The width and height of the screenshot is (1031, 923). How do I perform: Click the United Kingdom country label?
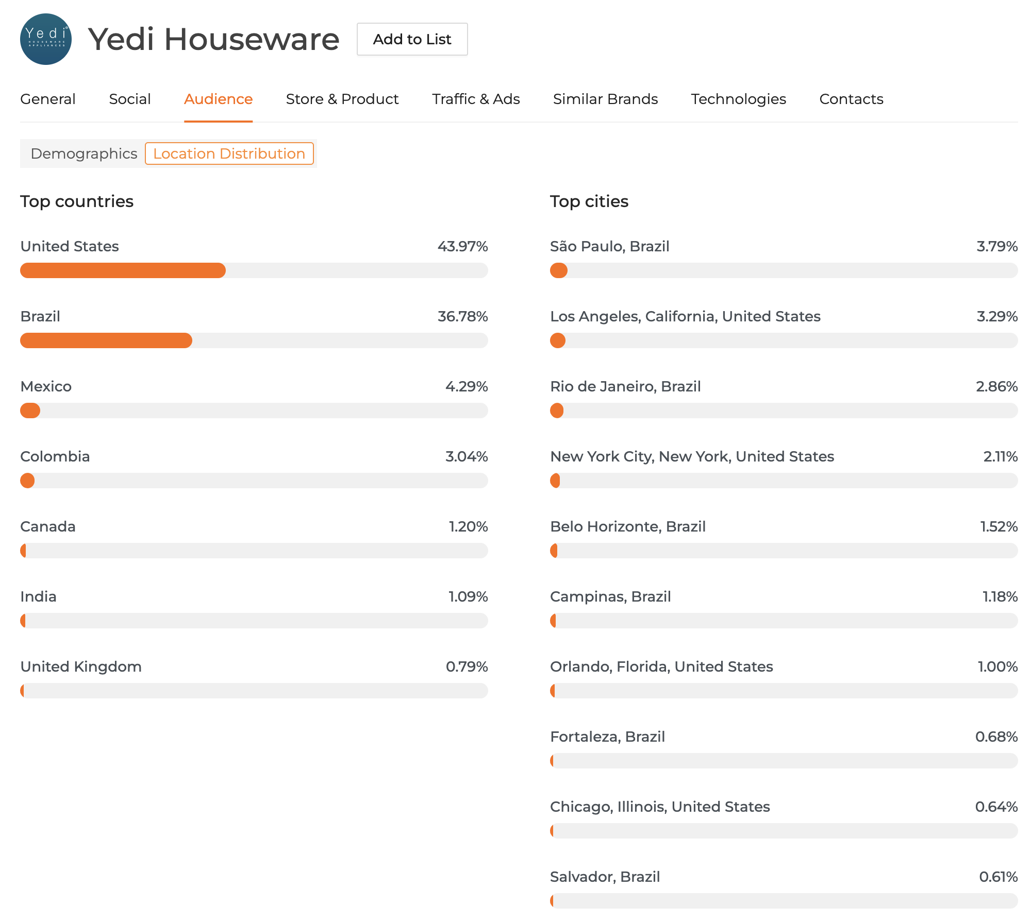[x=81, y=666]
